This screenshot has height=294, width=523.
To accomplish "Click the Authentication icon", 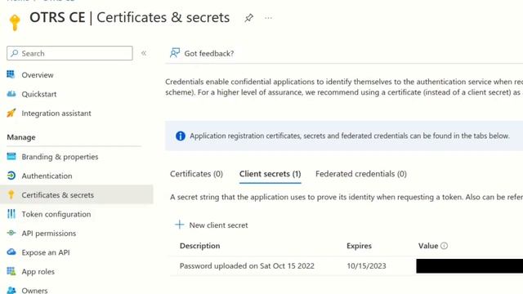I will 11,176.
